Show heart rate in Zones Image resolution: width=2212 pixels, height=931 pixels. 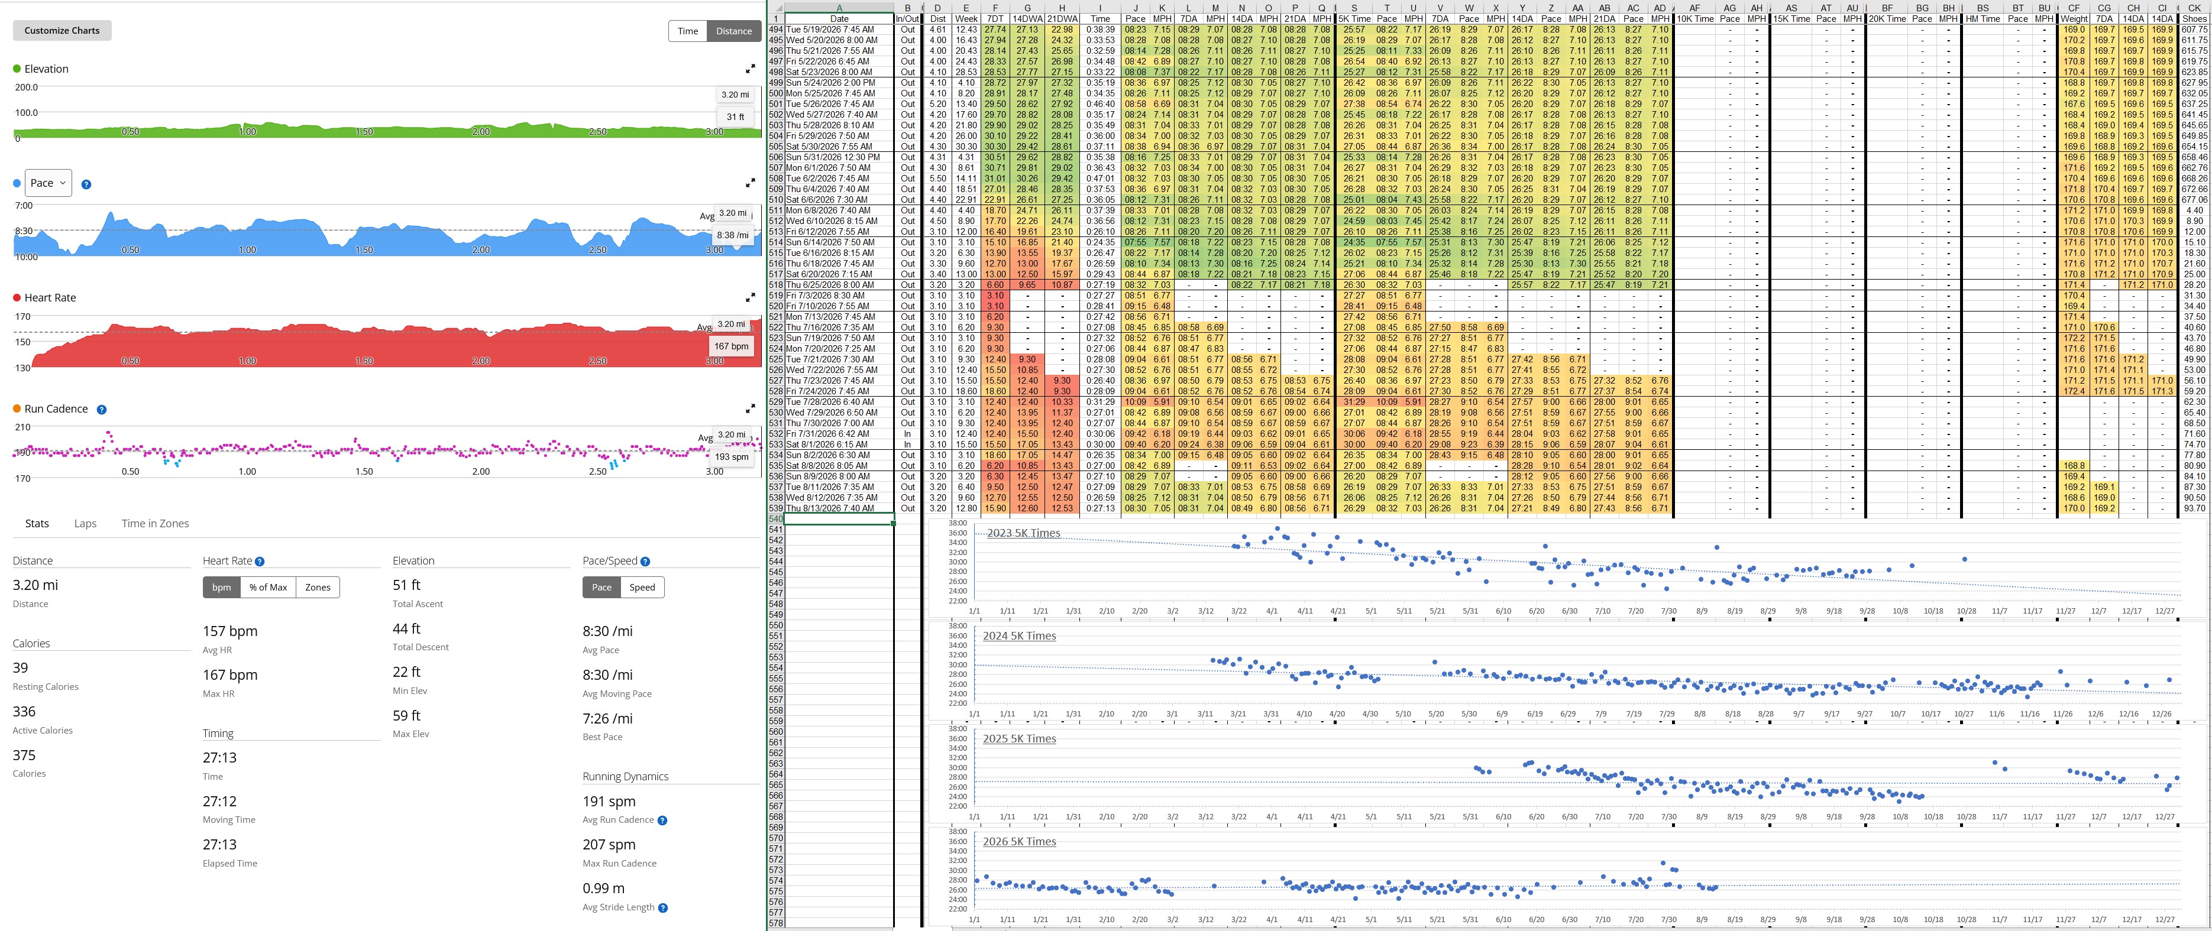[x=318, y=587]
